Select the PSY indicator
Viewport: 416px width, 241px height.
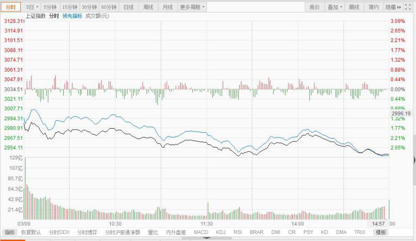click(308, 232)
